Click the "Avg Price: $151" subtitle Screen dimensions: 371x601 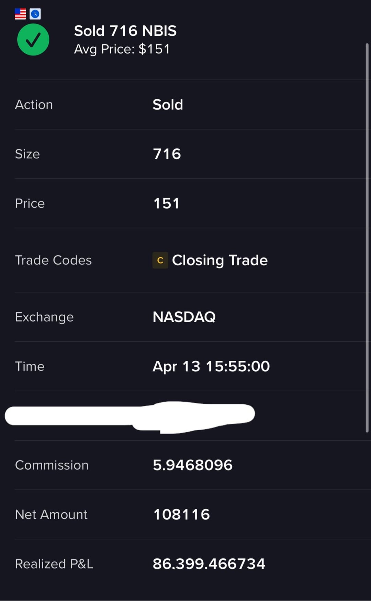[122, 49]
